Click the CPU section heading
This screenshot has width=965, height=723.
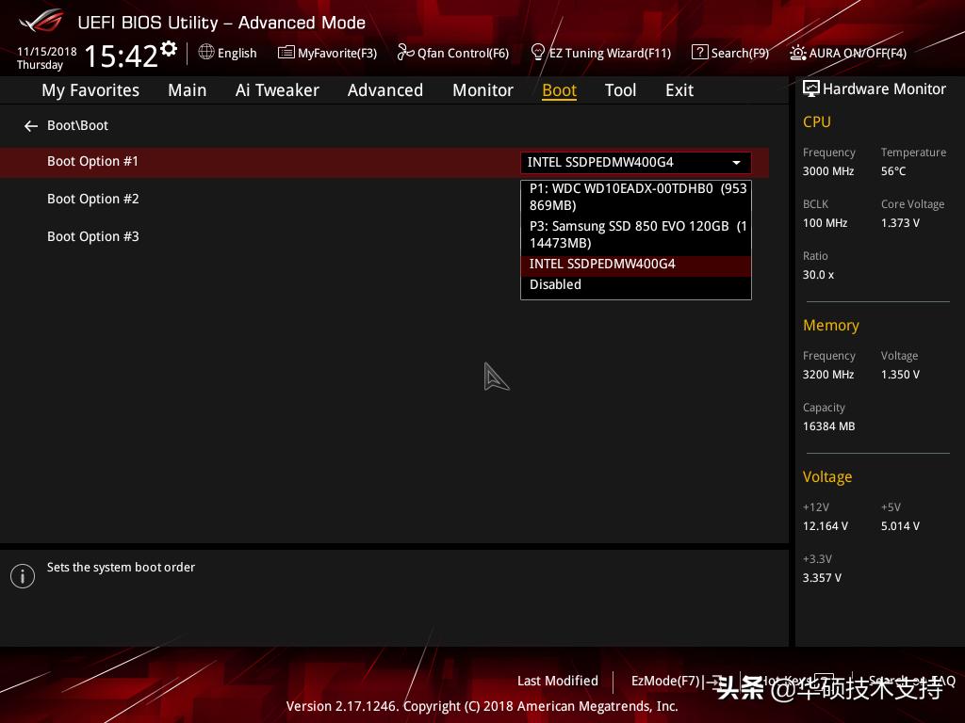pos(817,121)
